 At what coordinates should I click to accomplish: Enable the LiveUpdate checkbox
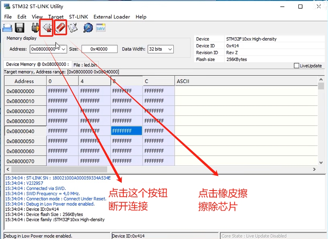[297, 66]
